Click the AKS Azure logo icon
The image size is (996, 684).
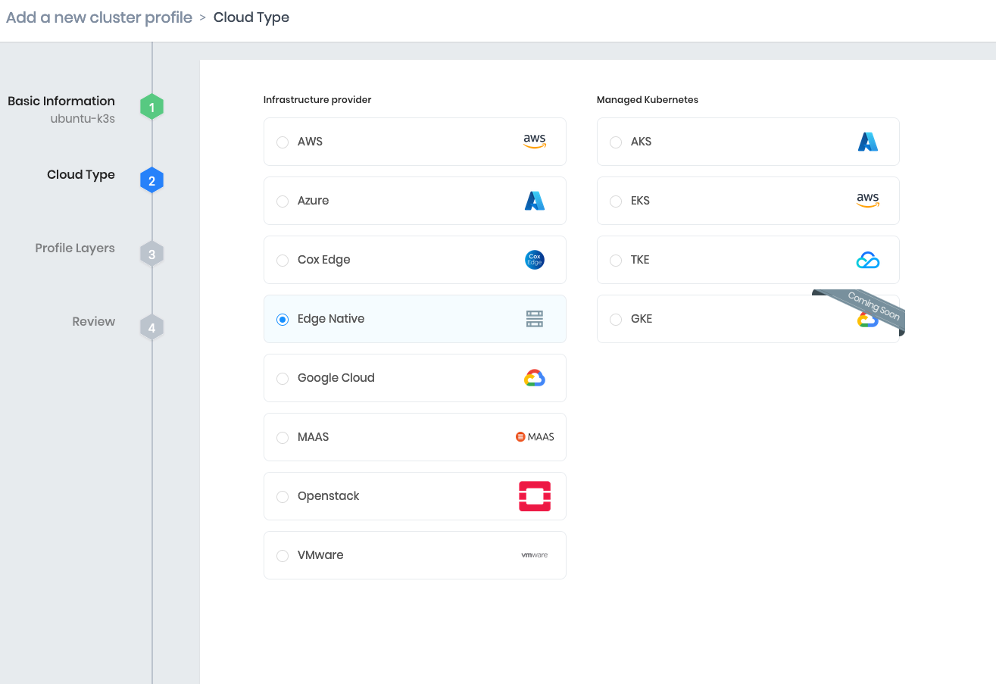click(868, 142)
